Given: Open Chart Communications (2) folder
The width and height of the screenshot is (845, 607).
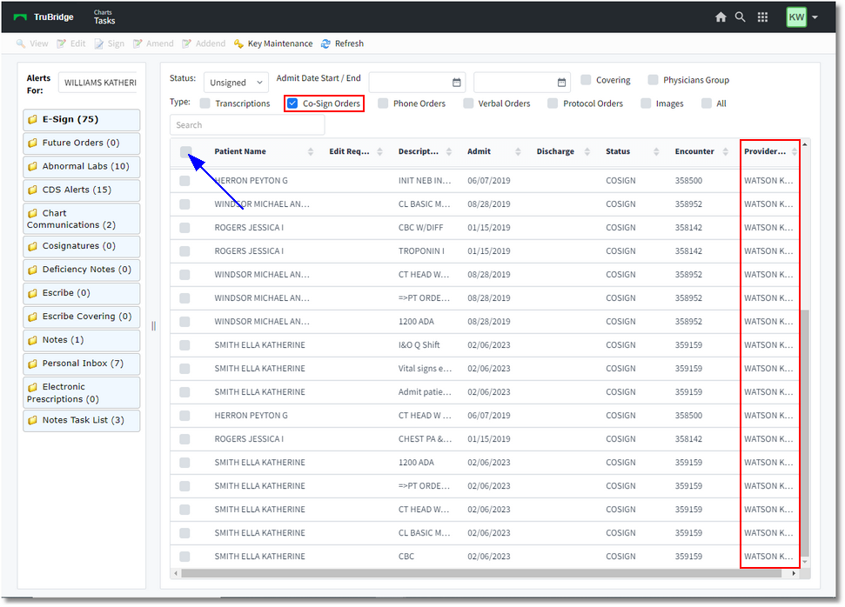Looking at the screenshot, I should point(82,218).
